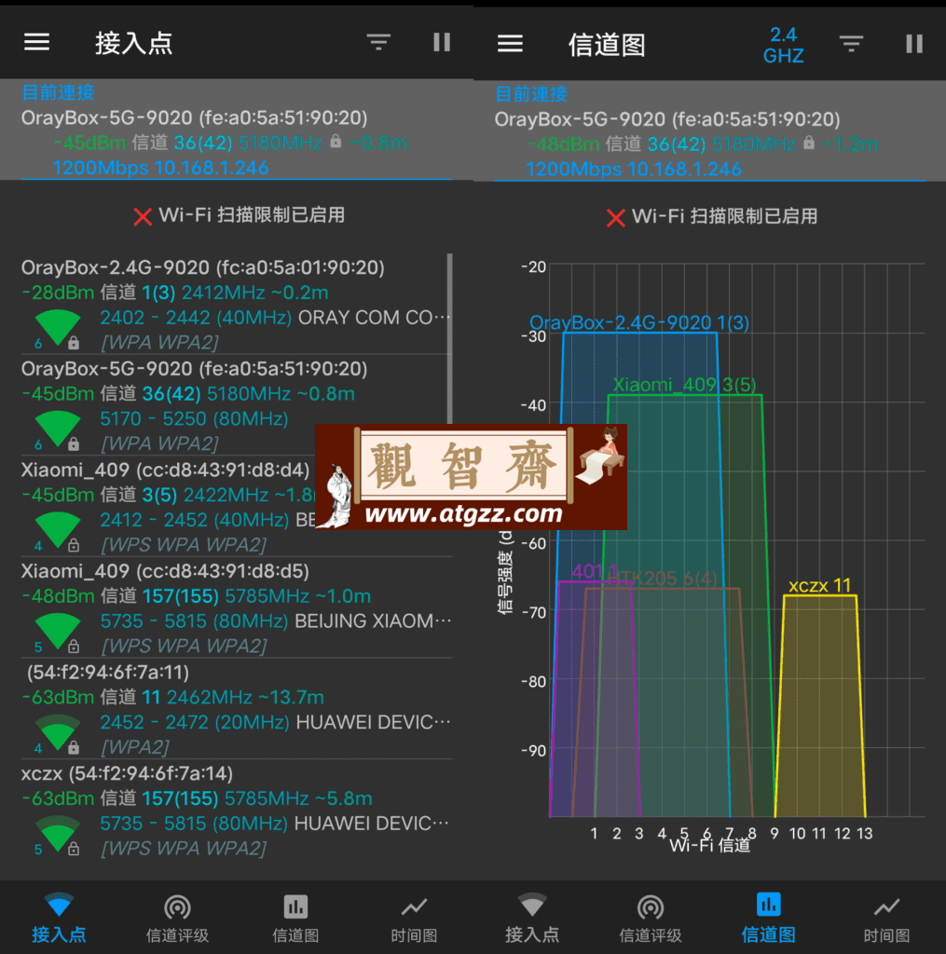Select 接入点 tab on right screen
This screenshot has width=946, height=954.
tap(532, 918)
